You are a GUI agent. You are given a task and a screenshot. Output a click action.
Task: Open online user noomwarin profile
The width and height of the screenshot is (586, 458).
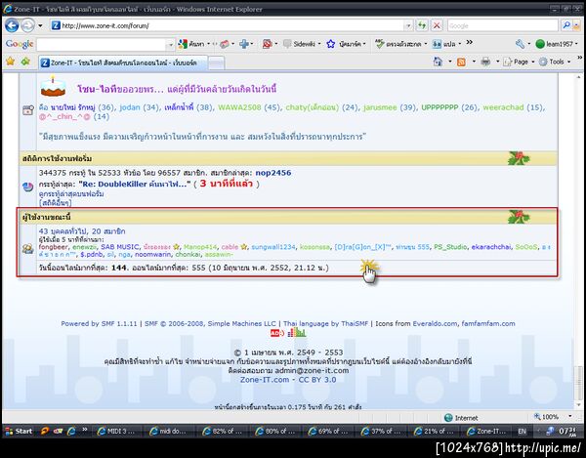pos(153,255)
